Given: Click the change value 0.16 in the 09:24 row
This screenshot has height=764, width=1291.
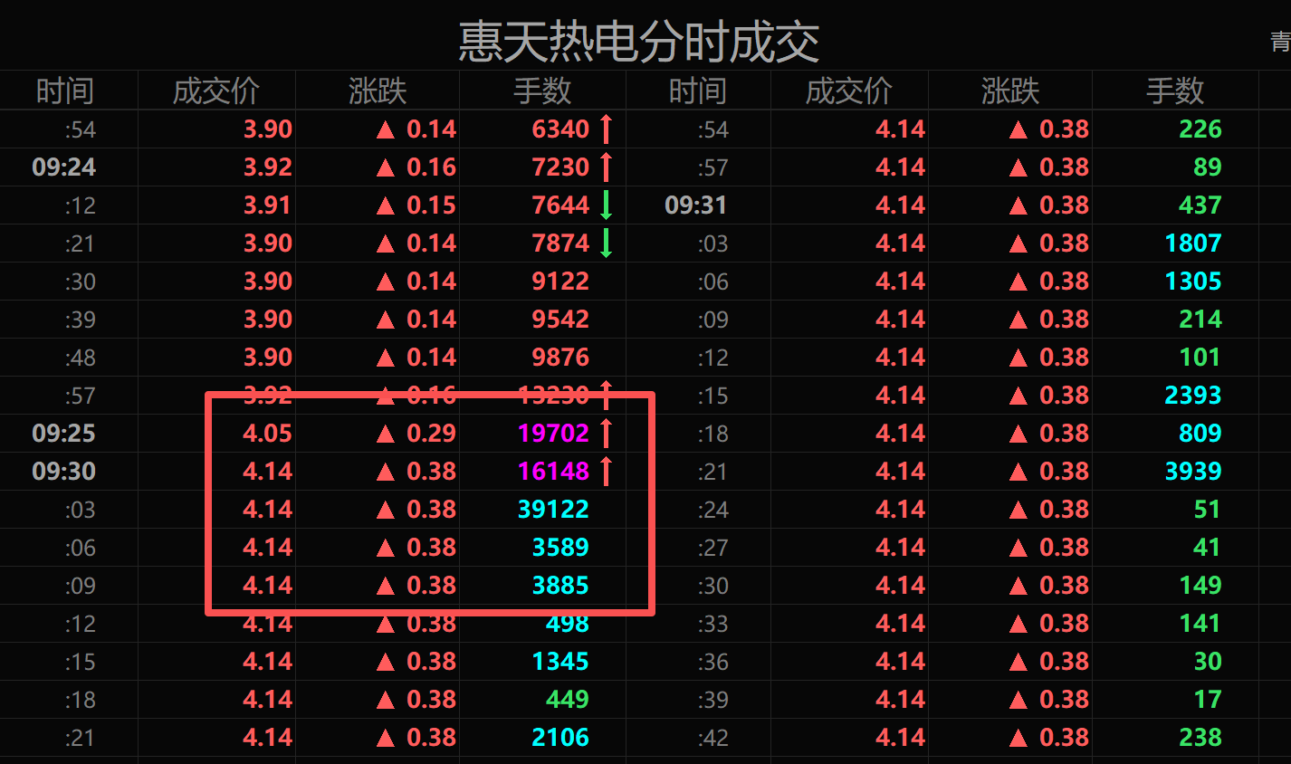Looking at the screenshot, I should [431, 167].
